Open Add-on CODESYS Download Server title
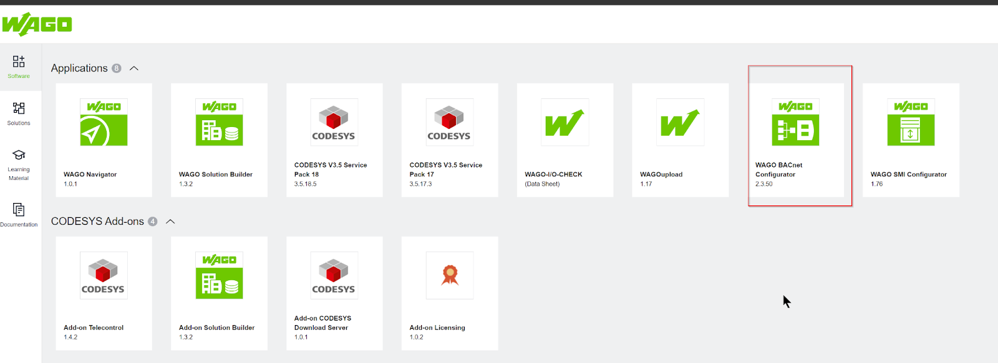This screenshot has width=998, height=363. (x=322, y=323)
